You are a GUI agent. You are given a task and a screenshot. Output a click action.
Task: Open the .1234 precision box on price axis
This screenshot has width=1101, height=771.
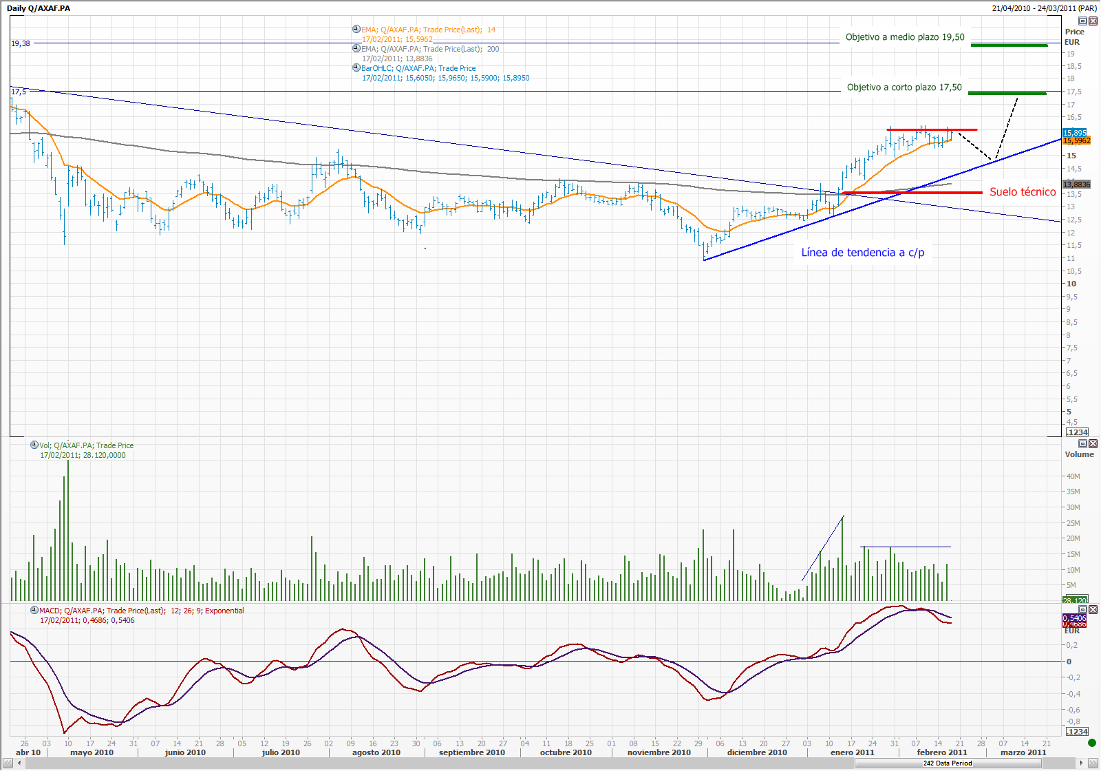(1077, 432)
